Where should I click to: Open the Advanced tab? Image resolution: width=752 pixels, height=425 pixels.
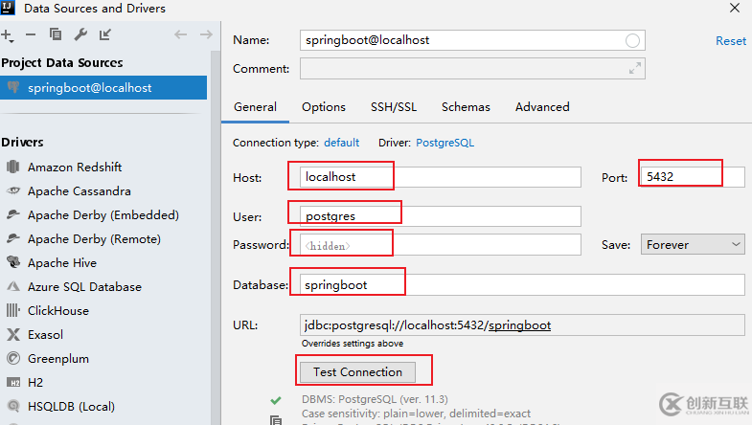pyautogui.click(x=542, y=107)
